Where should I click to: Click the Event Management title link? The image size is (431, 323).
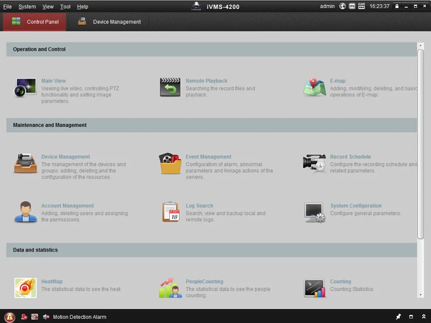coord(208,157)
